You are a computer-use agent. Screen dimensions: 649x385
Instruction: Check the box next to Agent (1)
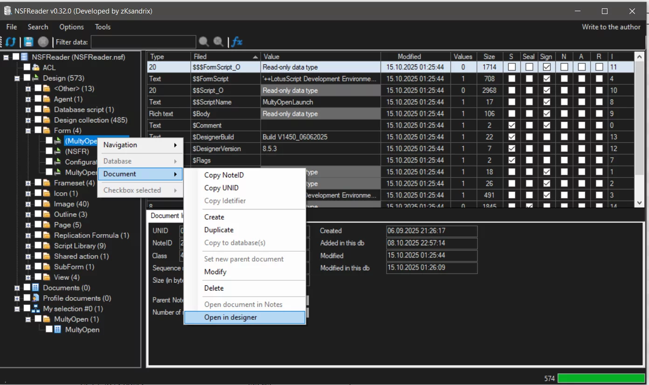pyautogui.click(x=38, y=99)
